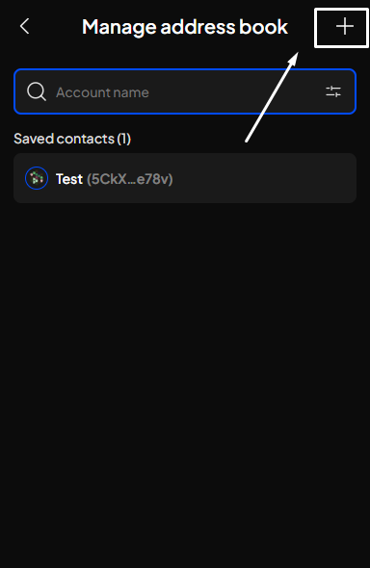Open the Test saved contact entry
Image resolution: width=370 pixels, height=568 pixels.
pyautogui.click(x=185, y=178)
